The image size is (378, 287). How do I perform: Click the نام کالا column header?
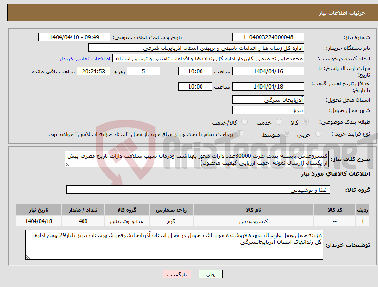[253, 210]
